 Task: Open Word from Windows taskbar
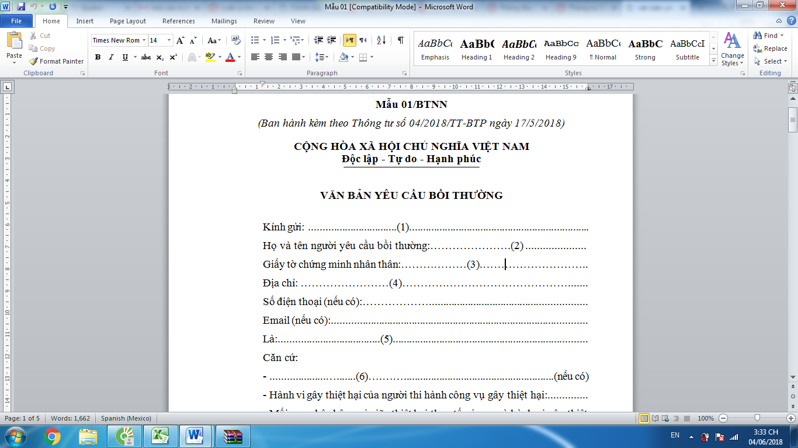194,436
